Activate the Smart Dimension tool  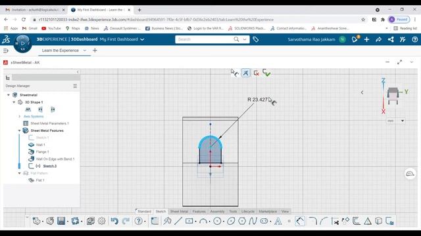pos(300,221)
